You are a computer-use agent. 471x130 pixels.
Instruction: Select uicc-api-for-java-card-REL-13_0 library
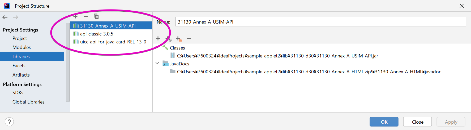pyautogui.click(x=113, y=42)
